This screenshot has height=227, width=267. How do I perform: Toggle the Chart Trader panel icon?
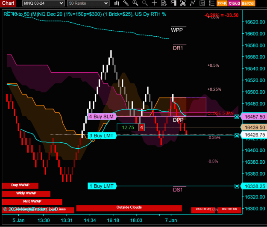pyautogui.click(x=173, y=3)
